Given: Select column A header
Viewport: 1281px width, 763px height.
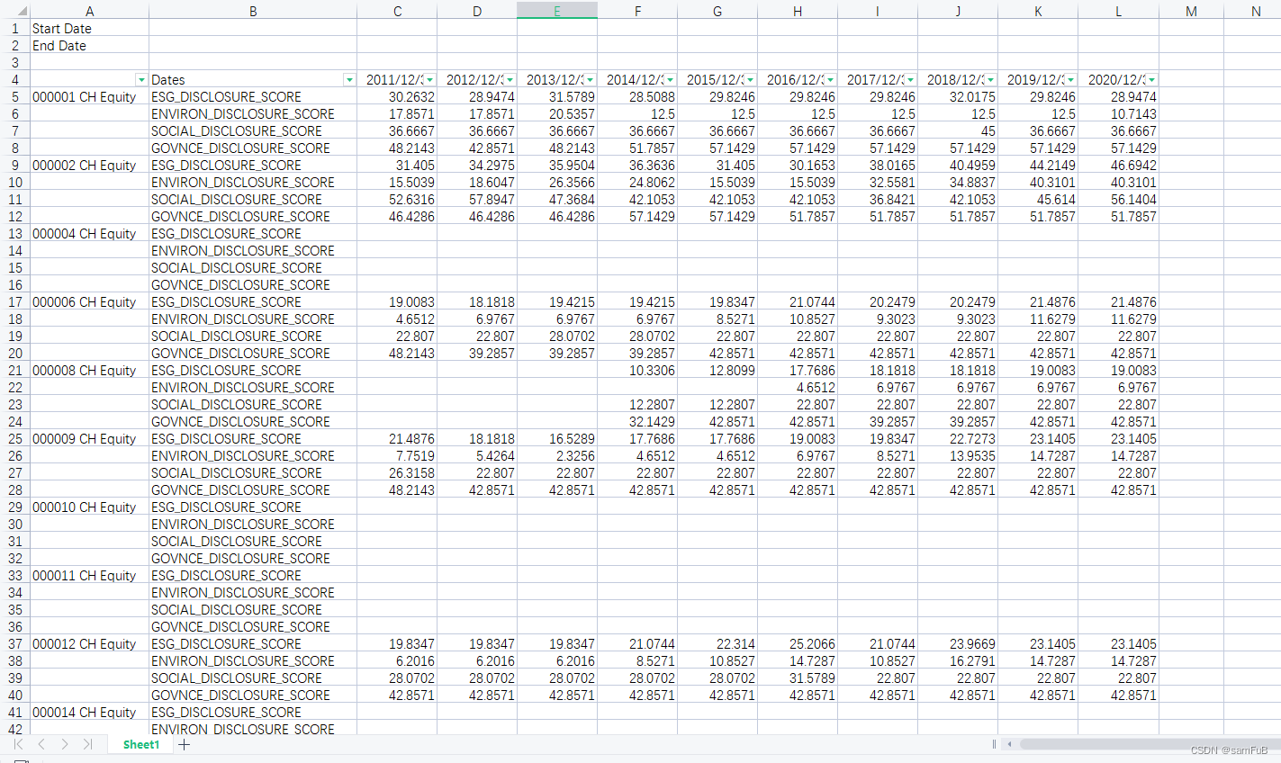Looking at the screenshot, I should 89,11.
